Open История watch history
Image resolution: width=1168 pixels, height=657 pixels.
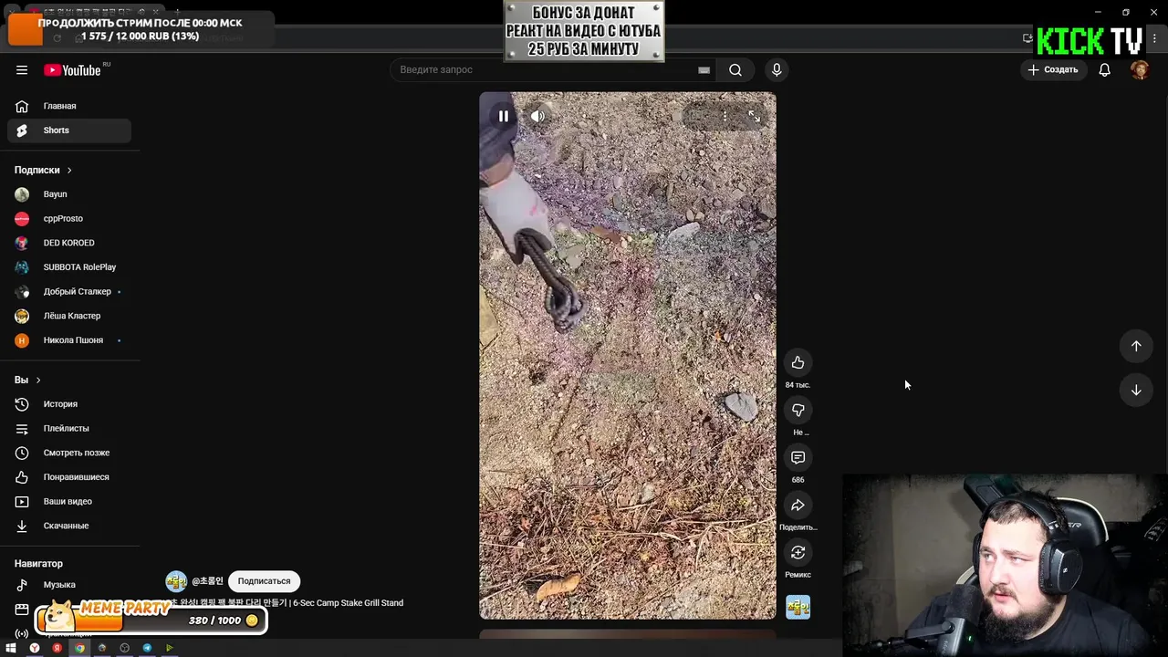click(69, 404)
